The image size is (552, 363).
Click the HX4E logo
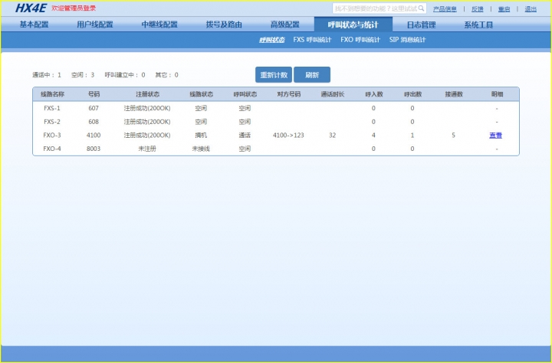[31, 8]
